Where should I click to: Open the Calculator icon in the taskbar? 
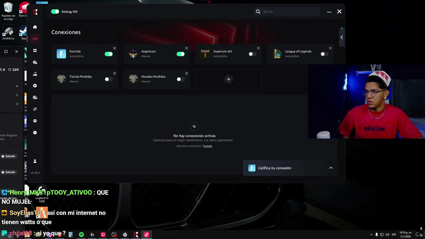pos(70,235)
